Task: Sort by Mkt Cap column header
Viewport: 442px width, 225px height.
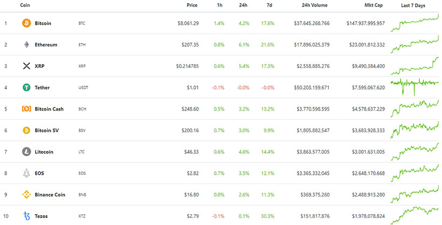Action: [374, 5]
